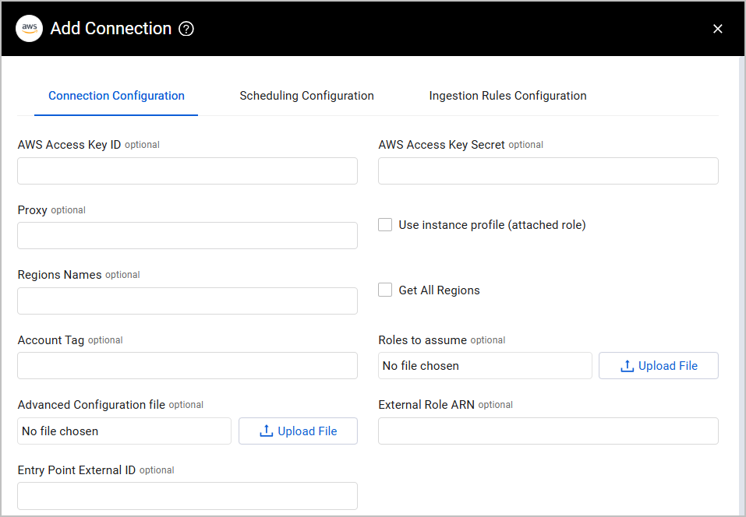Viewport: 746px width, 517px height.
Task: Click into the Proxy input field
Action: tap(187, 236)
